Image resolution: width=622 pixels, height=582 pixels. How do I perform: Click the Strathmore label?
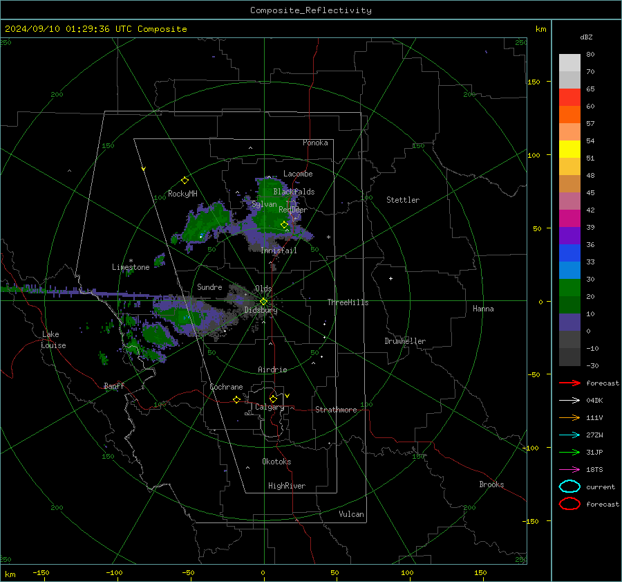point(336,410)
